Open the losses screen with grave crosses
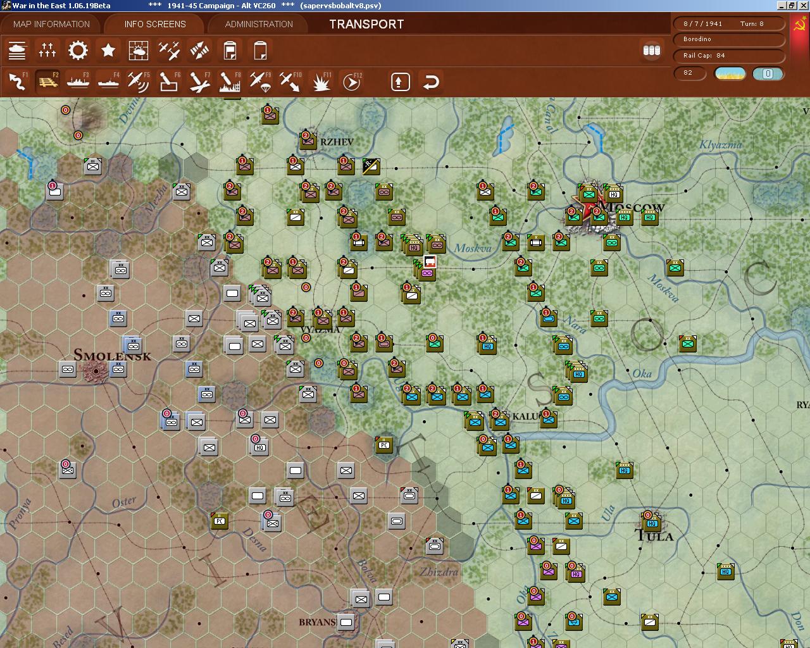 point(47,50)
